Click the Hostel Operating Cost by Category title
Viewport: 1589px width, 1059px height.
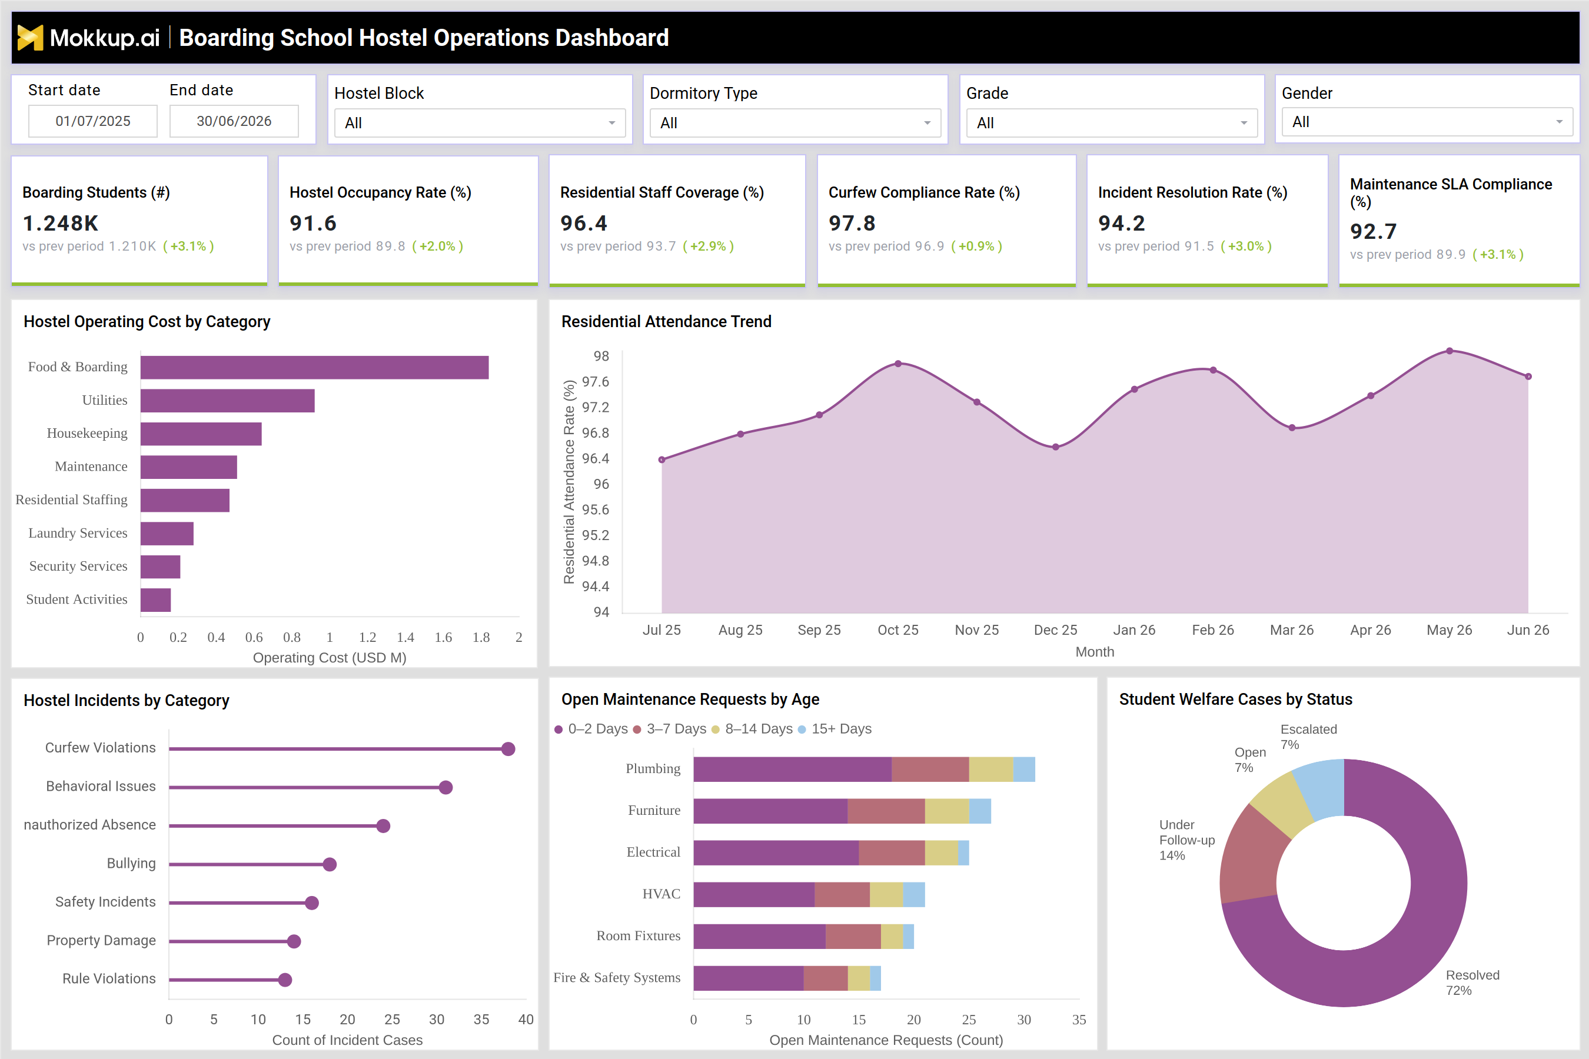(x=147, y=321)
